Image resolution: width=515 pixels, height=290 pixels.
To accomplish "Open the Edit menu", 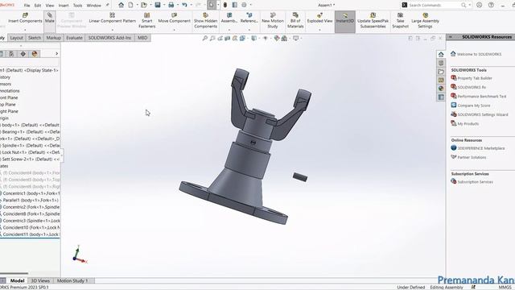I will [38, 6].
